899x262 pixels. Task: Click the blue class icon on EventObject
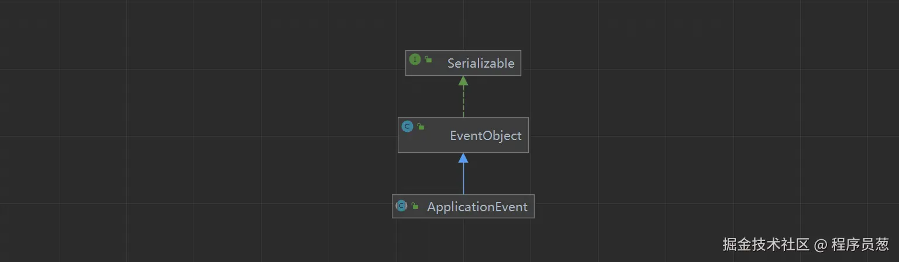click(x=407, y=126)
